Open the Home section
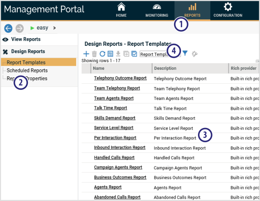The image size is (260, 201). click(121, 10)
